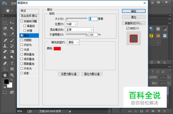Screen dimensions: 173x114
Task: Select the Gradient tool
Action: (x=12, y=52)
